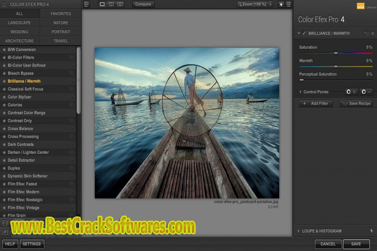Select the NATURE category tab

tap(61, 23)
